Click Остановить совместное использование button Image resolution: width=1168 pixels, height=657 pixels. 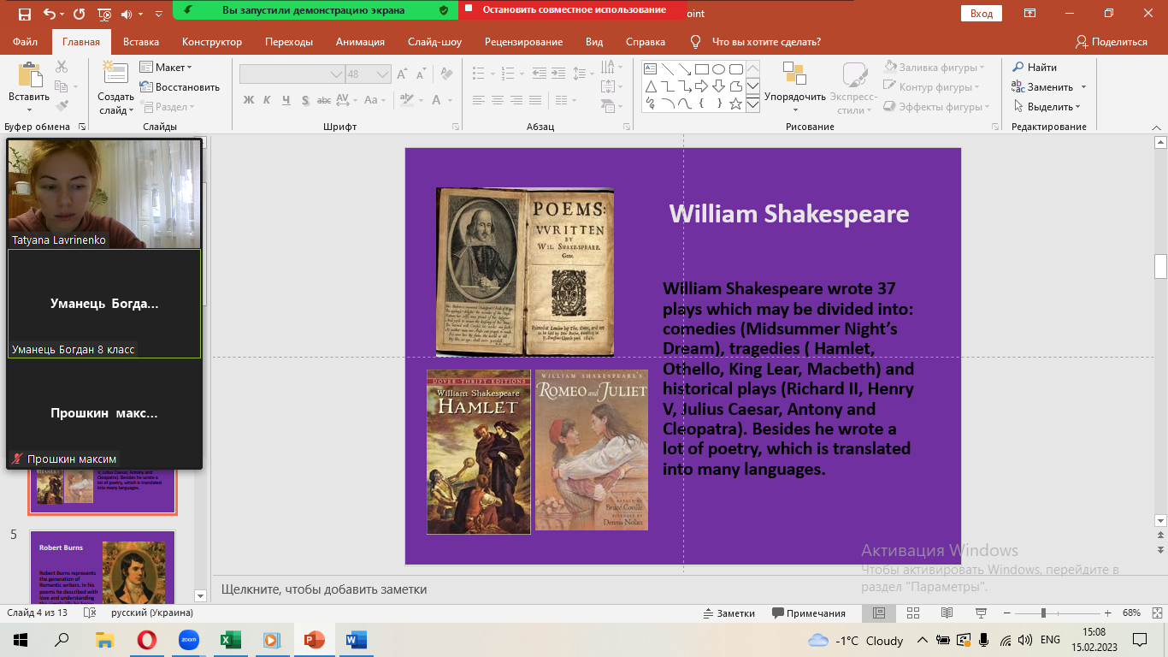(573, 10)
